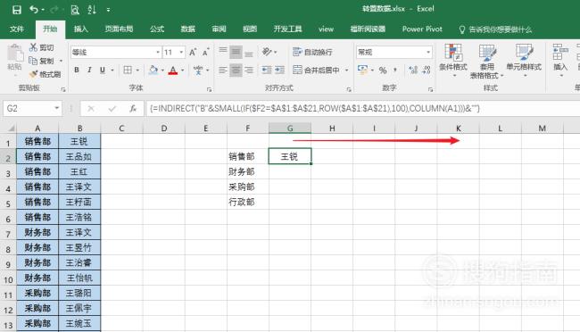Screen dimensions: 580x332
Task: Apply the red font color swatch
Action: pyautogui.click(x=173, y=71)
